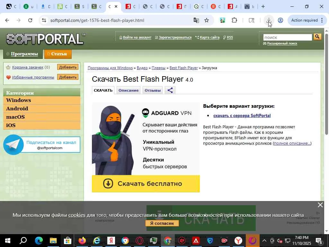Open File Explorer from the taskbar
Screen dimensions: 329x247
[x=53, y=241]
